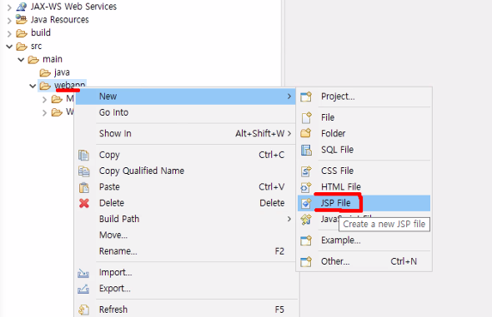Click the Export icon
This screenshot has height=317, width=492.
click(83, 289)
